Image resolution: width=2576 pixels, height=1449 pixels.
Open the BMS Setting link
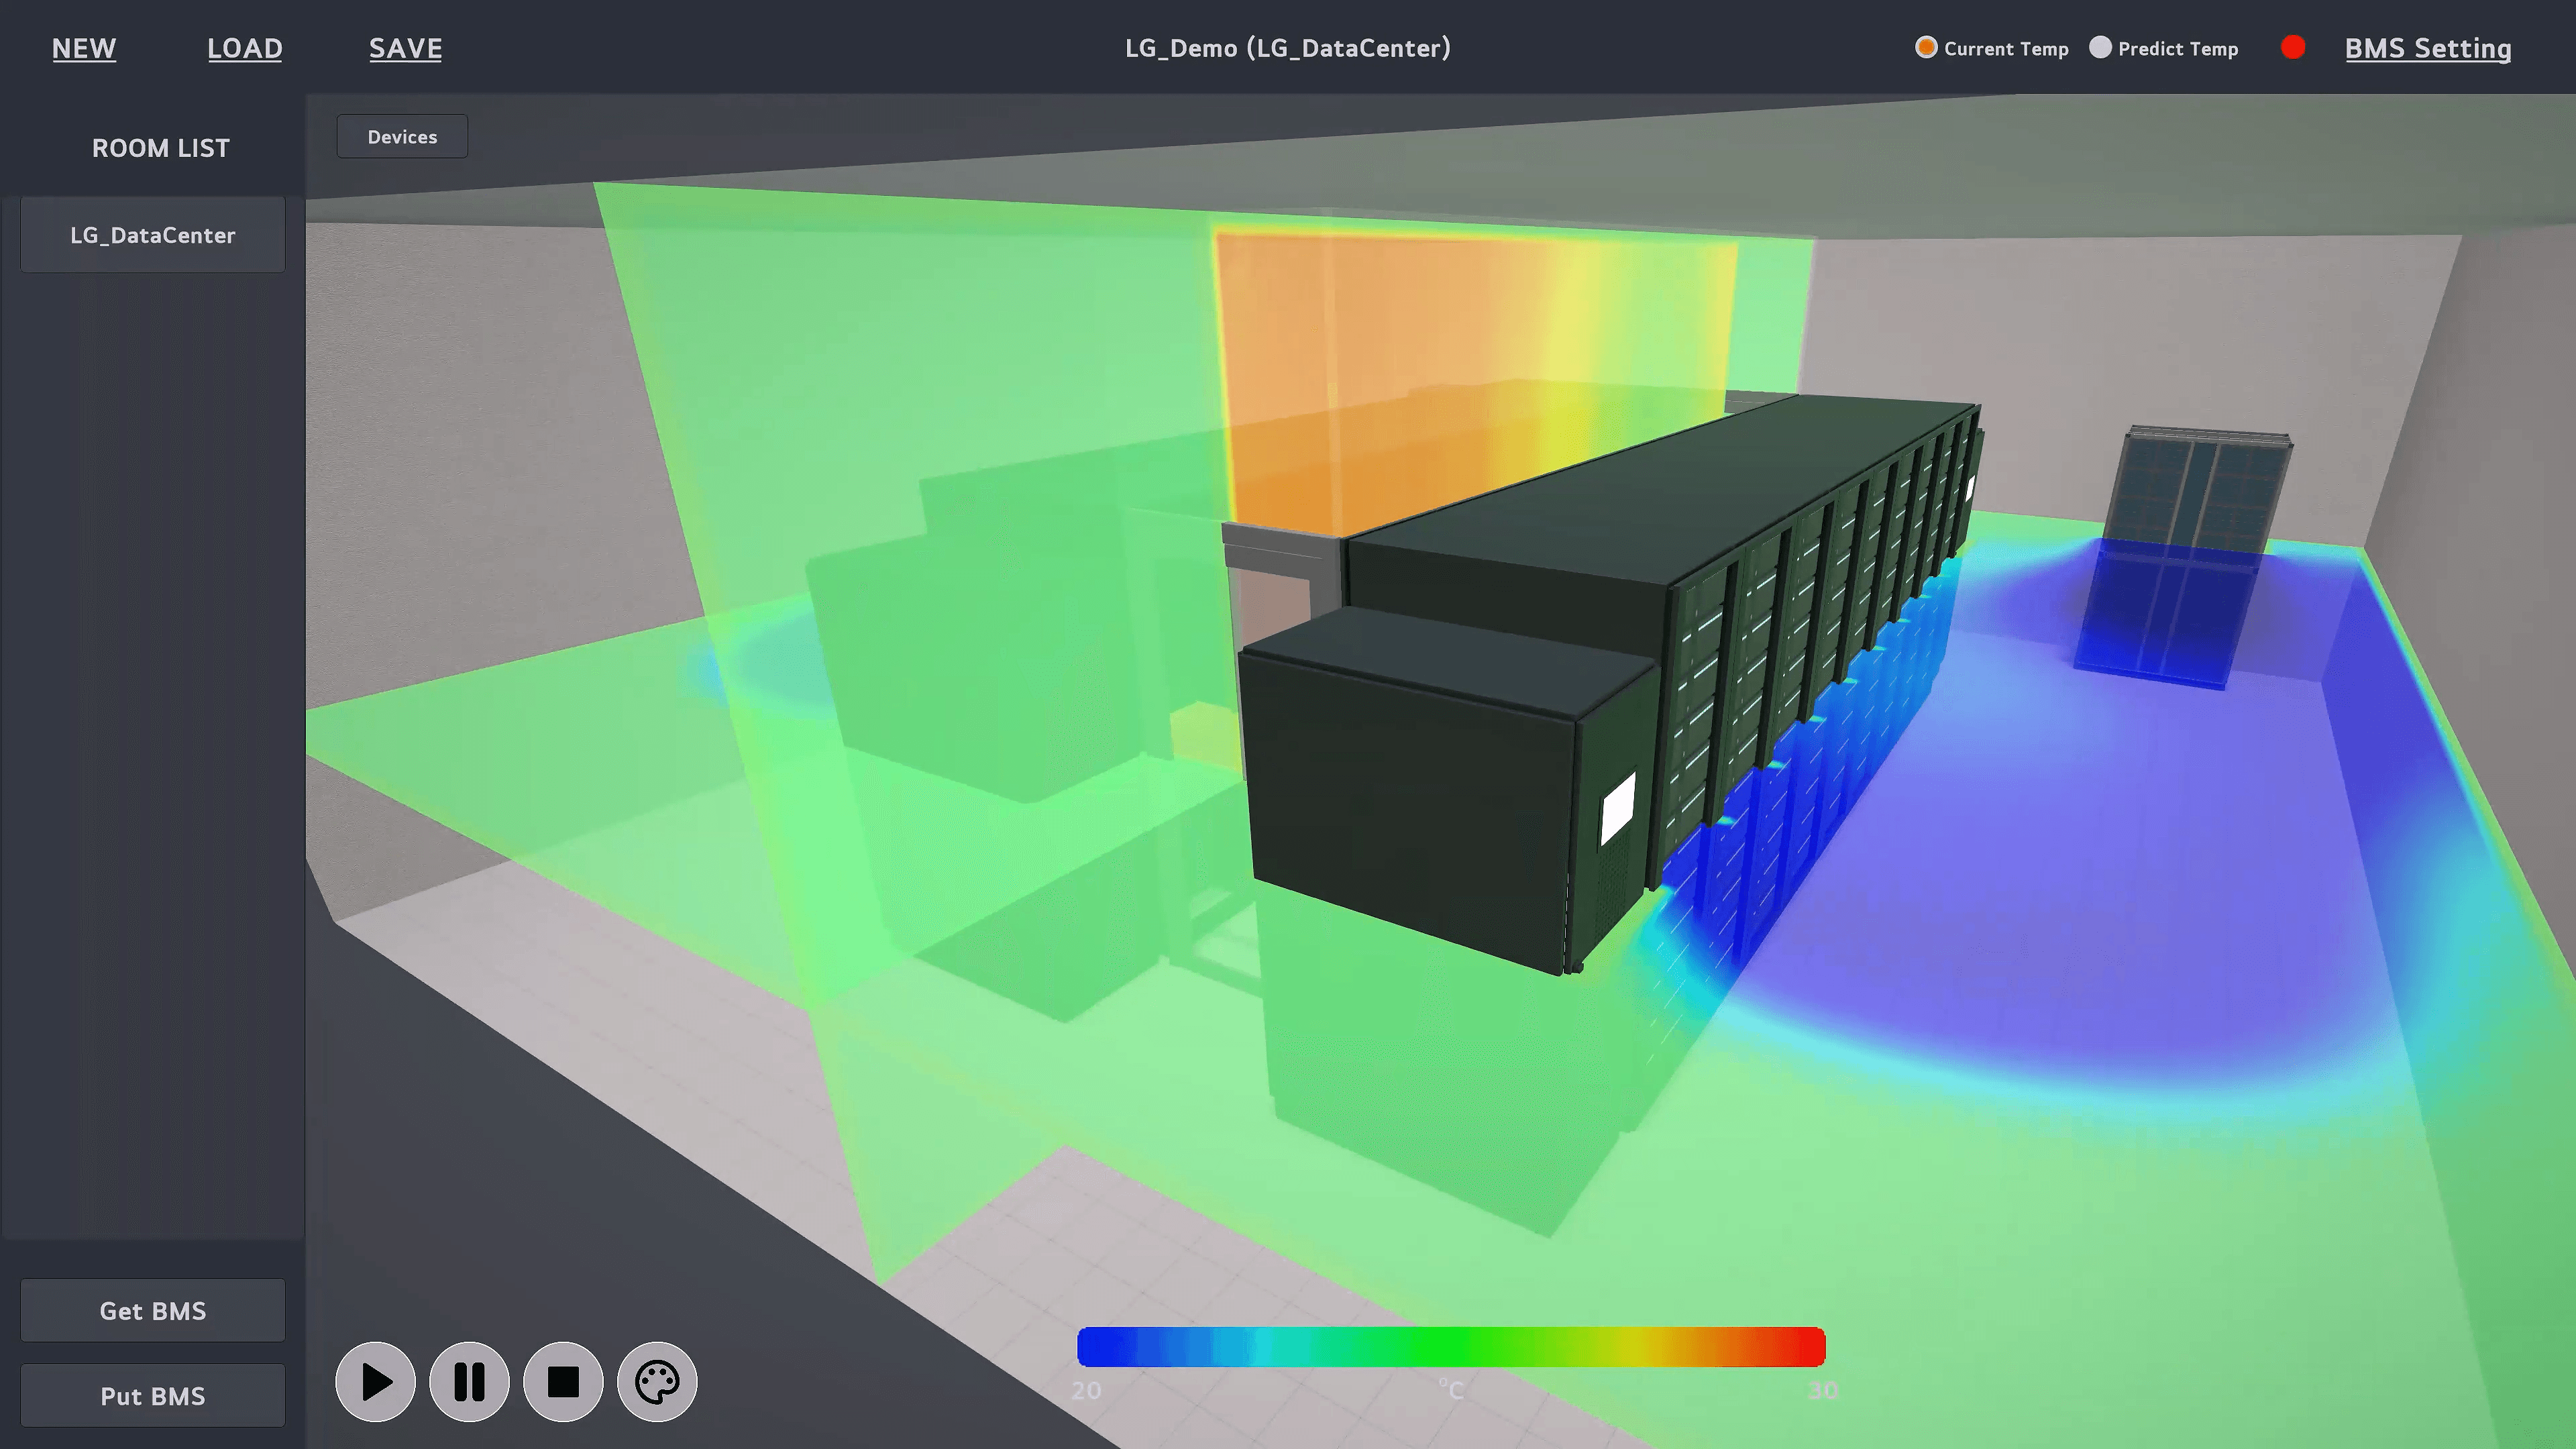pyautogui.click(x=2427, y=48)
